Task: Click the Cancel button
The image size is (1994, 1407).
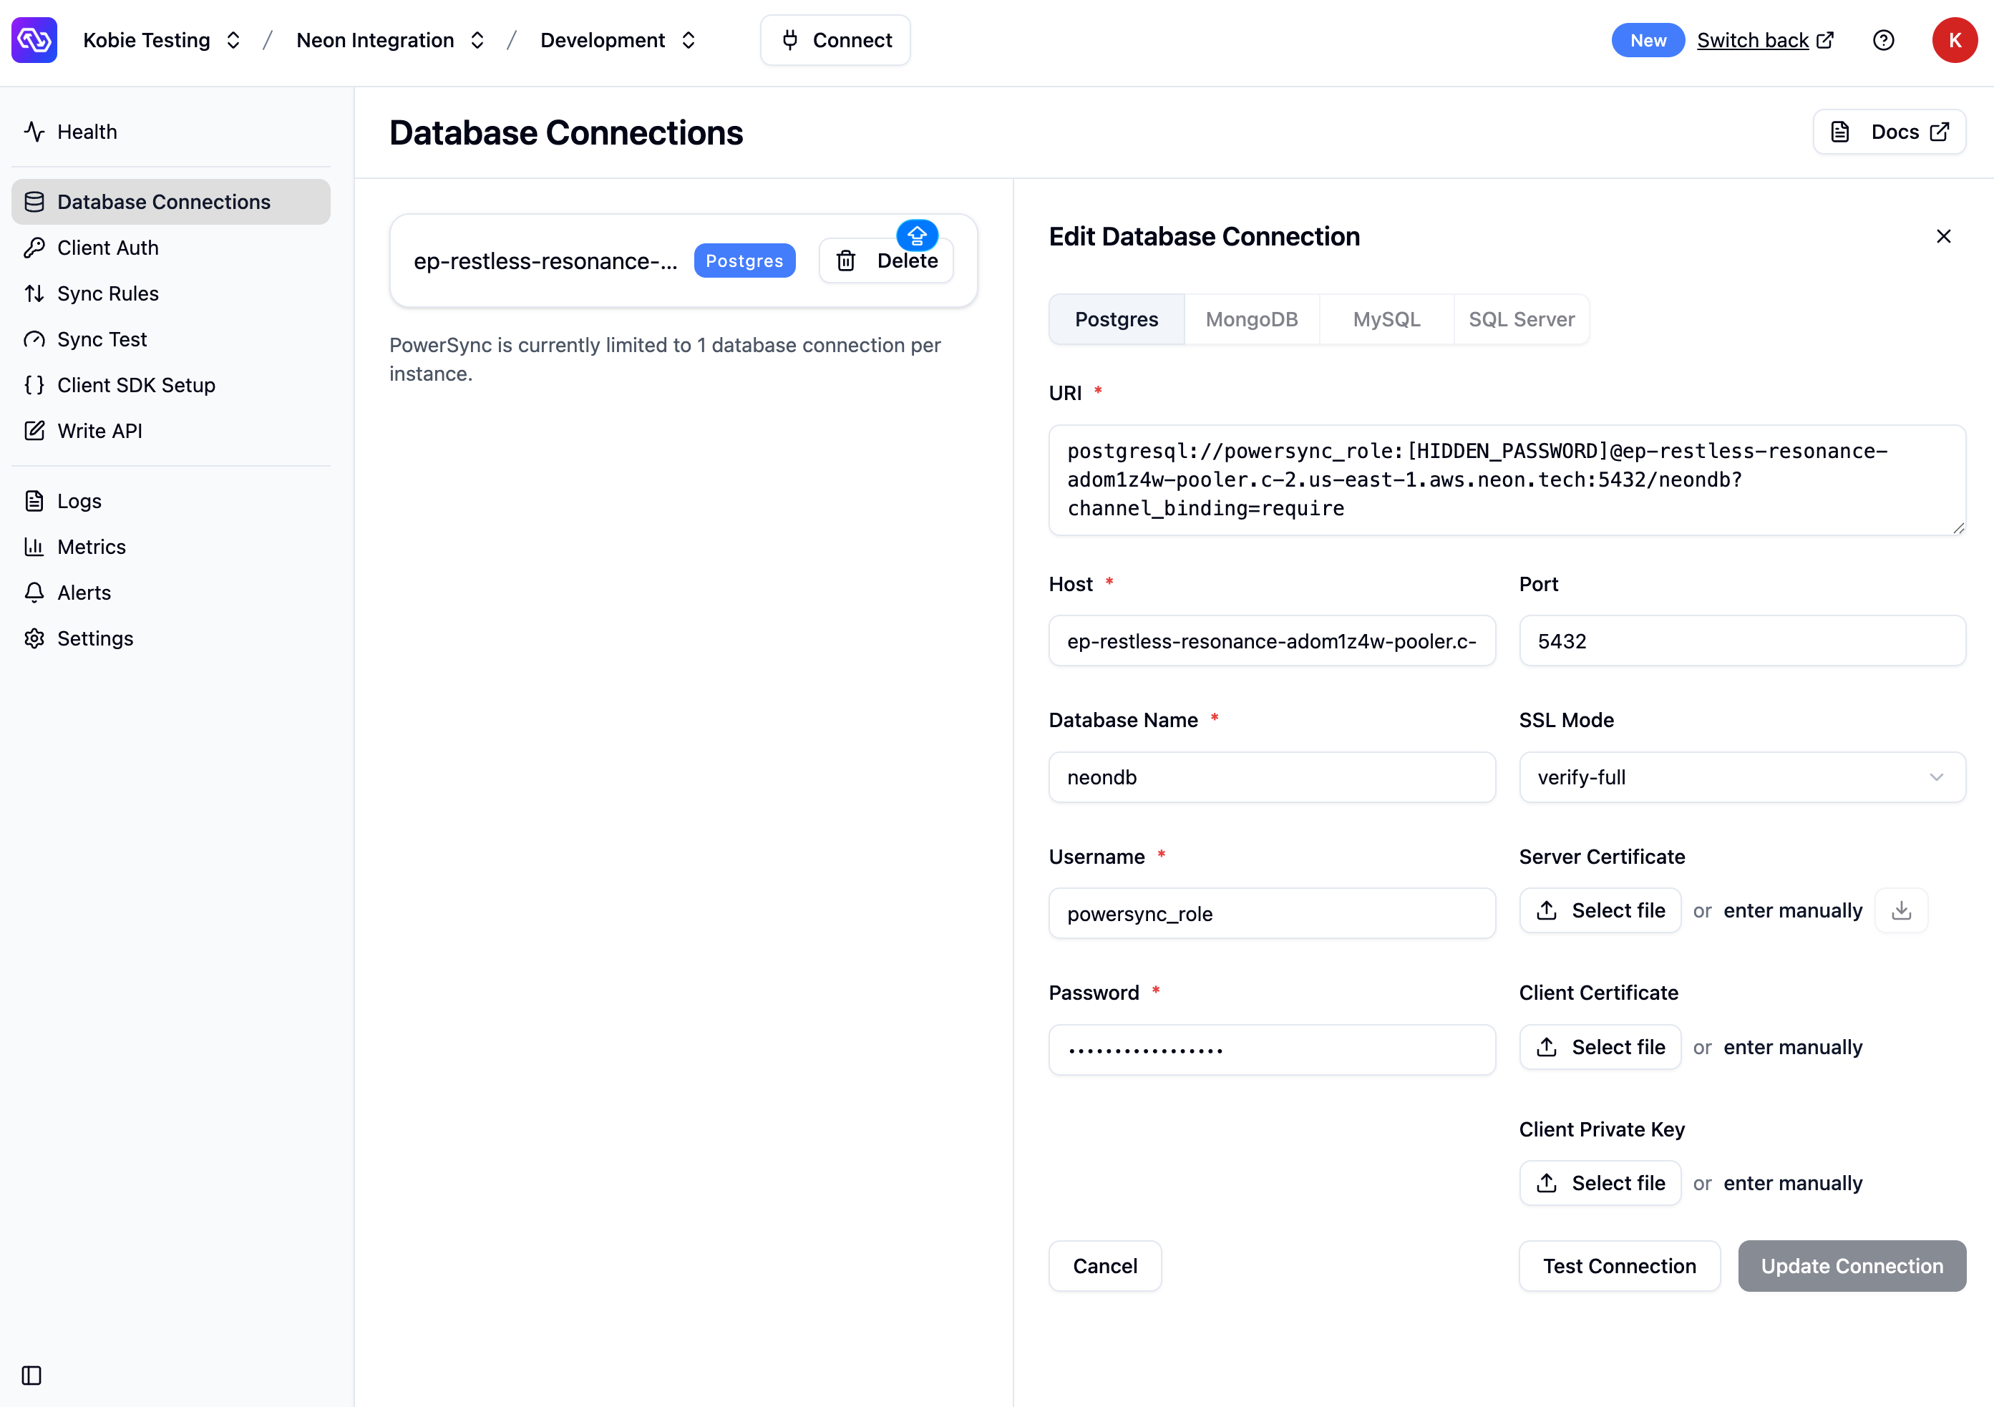Action: [x=1104, y=1265]
